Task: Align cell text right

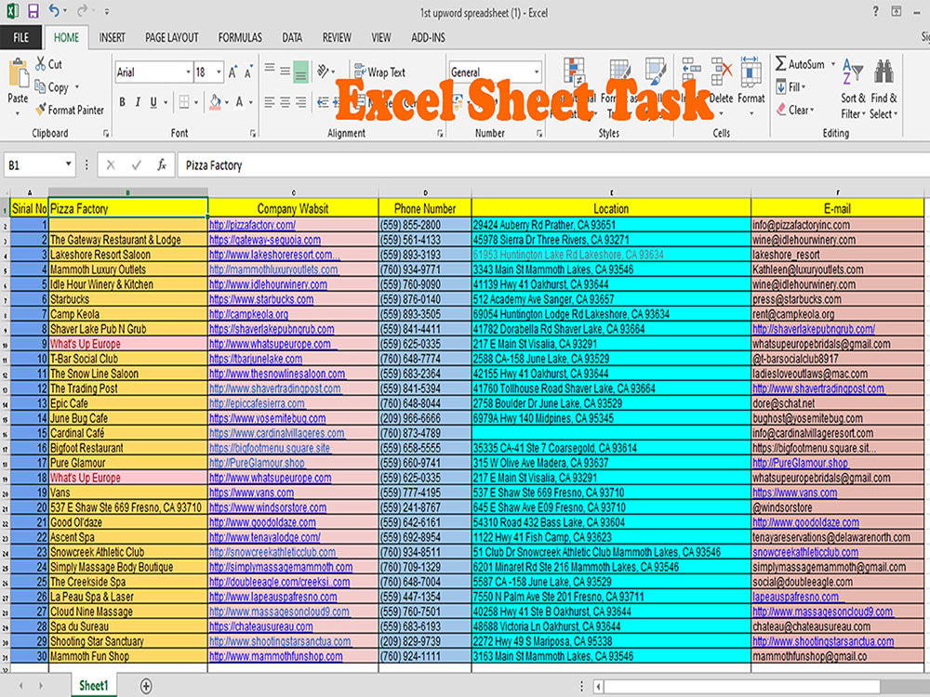Action: (300, 102)
